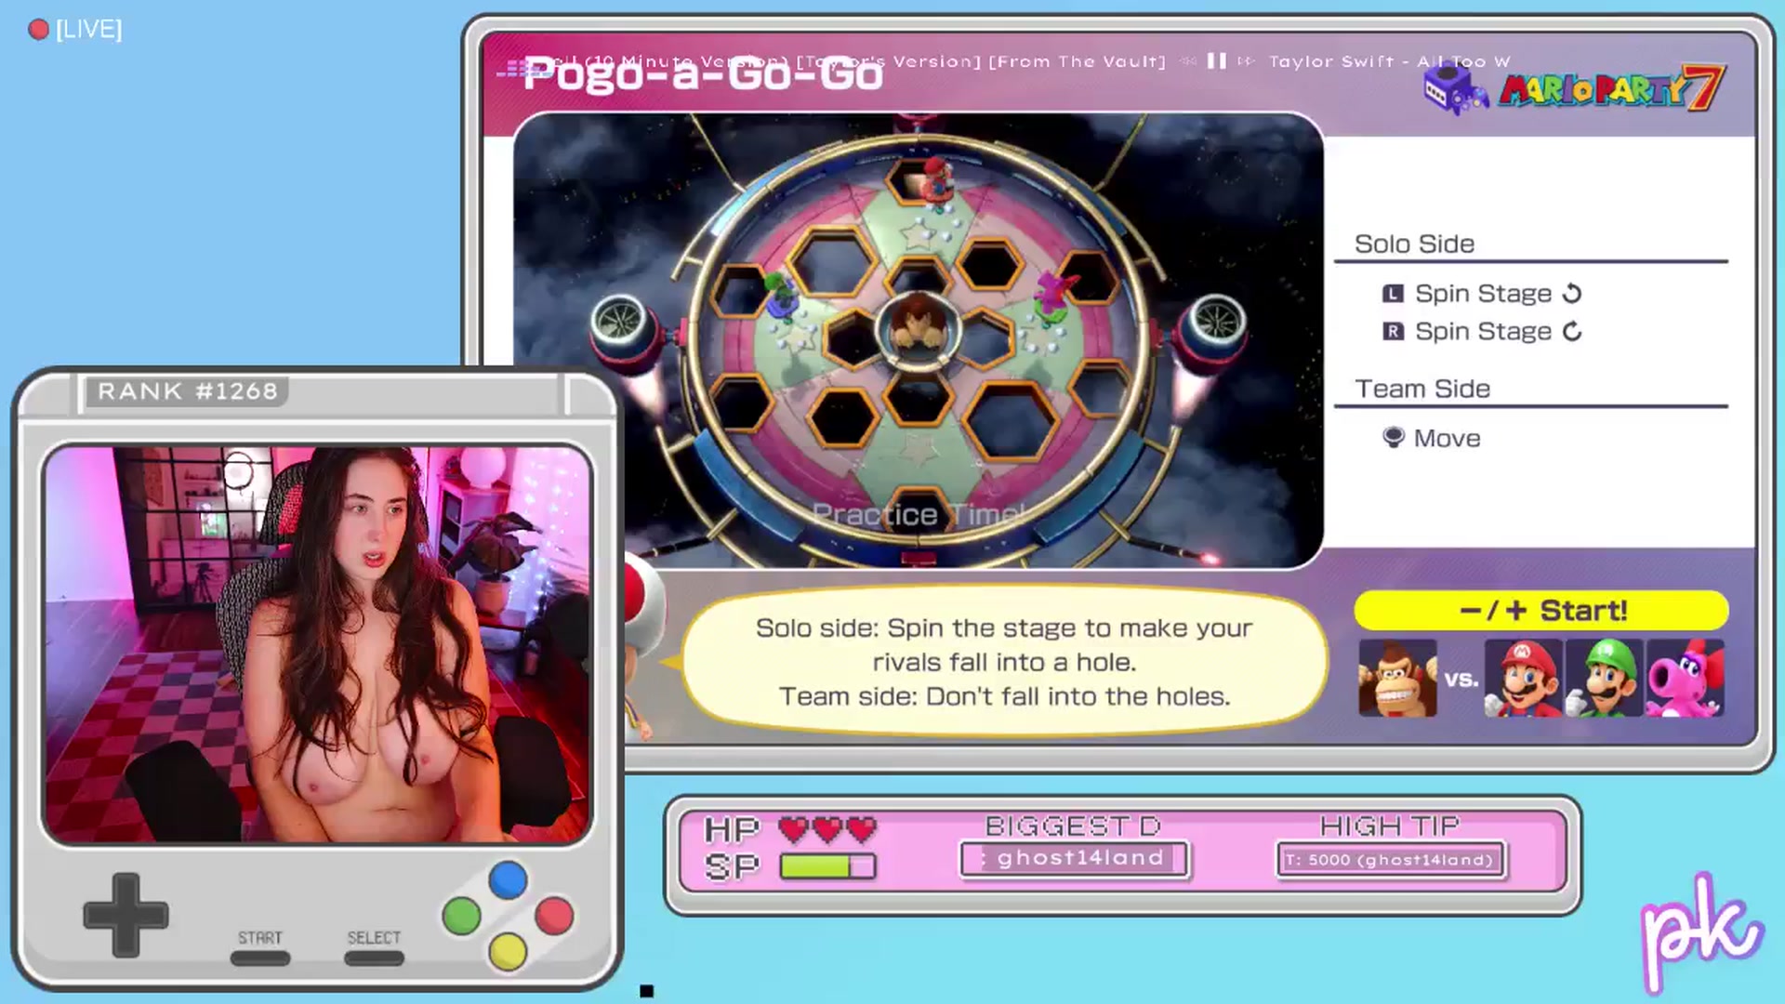Click the RANK #1268 label

pyautogui.click(x=187, y=391)
